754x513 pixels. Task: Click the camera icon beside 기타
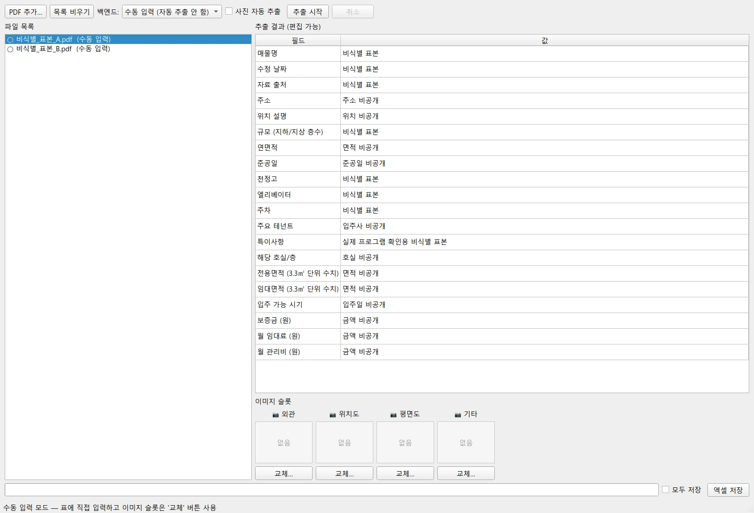458,415
